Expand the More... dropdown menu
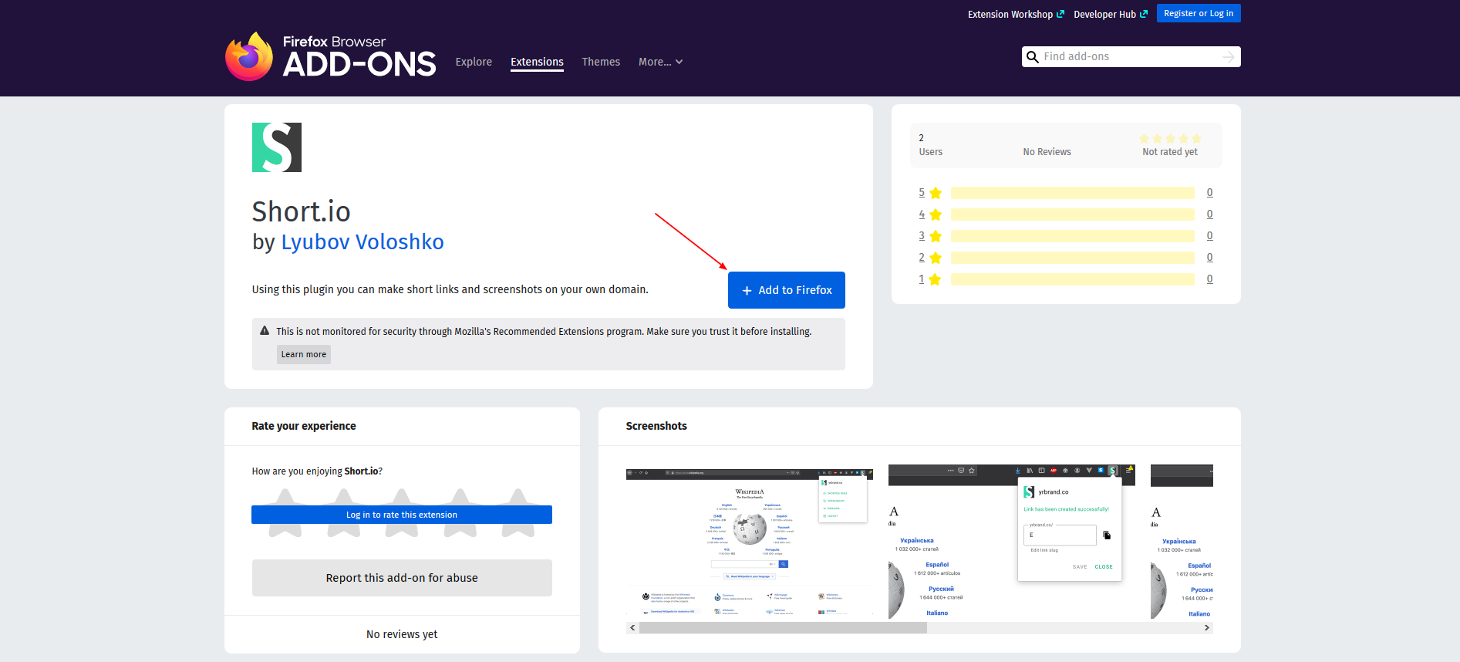 [660, 62]
